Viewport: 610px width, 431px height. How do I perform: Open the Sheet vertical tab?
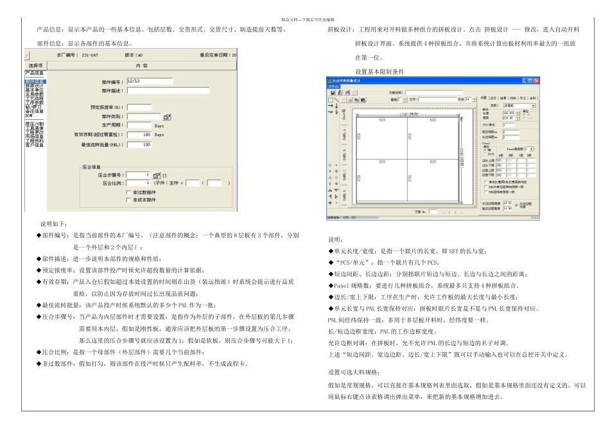[x=345, y=114]
